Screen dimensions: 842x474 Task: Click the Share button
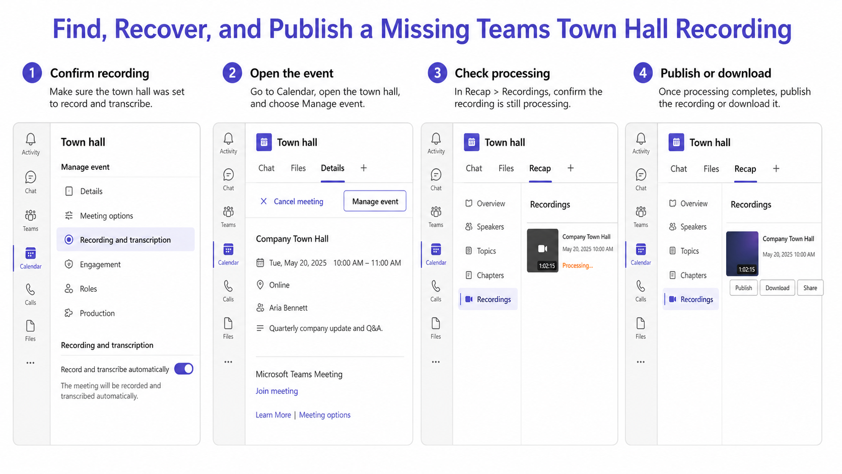(810, 288)
